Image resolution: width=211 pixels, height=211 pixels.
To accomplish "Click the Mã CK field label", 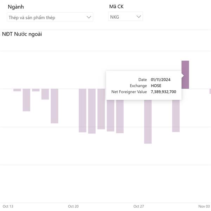I will click(x=116, y=7).
